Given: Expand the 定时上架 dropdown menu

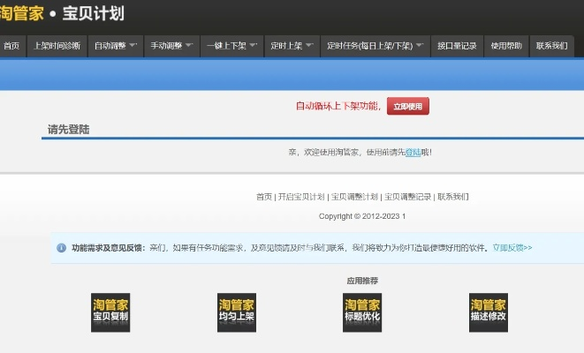Looking at the screenshot, I should pos(291,46).
